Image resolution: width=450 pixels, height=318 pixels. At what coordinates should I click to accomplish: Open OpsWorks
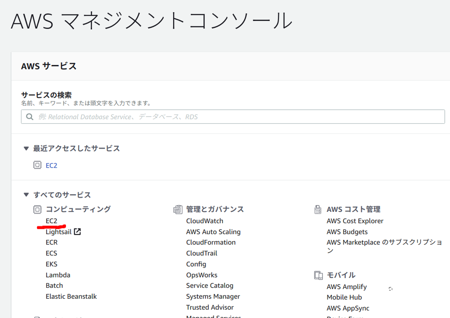[x=201, y=275]
